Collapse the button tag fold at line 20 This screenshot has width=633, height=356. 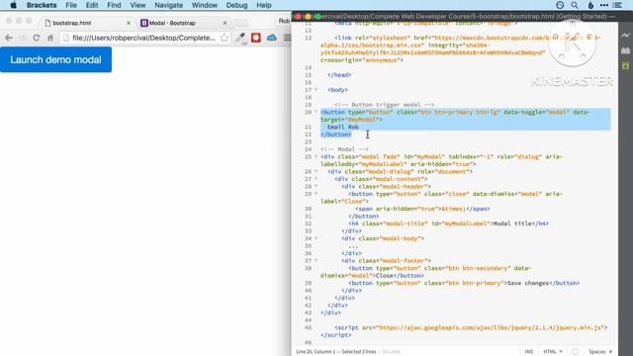pyautogui.click(x=316, y=112)
